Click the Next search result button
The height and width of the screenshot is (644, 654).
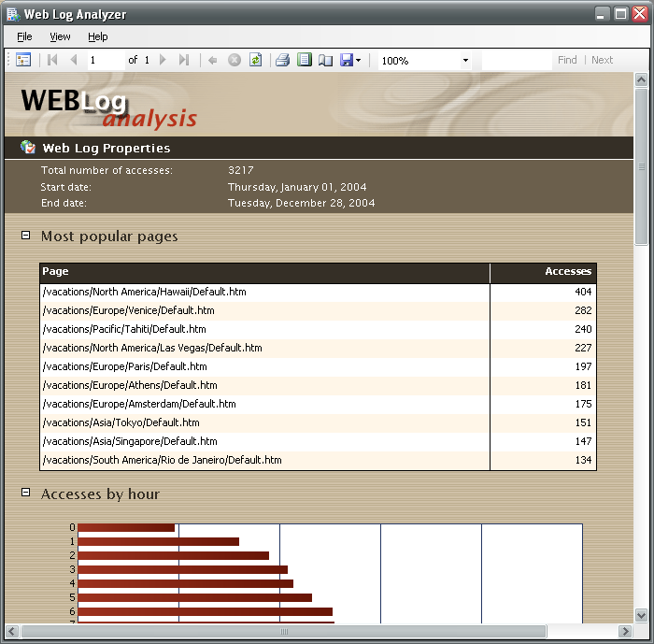pos(603,60)
